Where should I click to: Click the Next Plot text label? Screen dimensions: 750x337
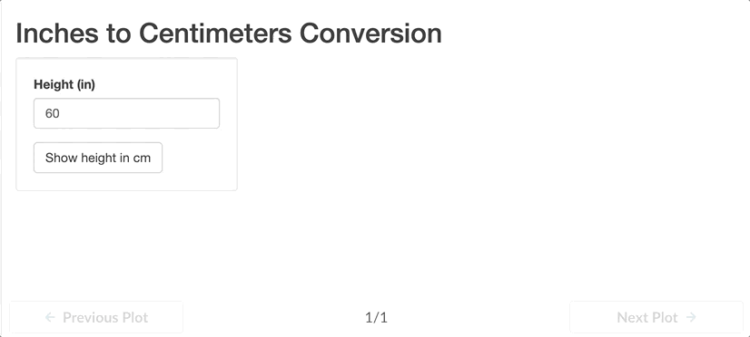pos(647,317)
